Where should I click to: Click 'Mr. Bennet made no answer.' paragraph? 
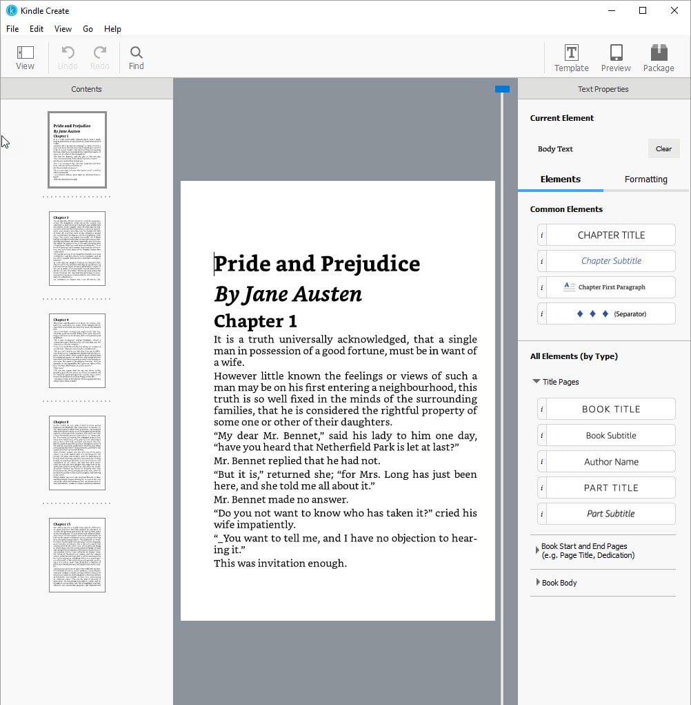pos(281,499)
